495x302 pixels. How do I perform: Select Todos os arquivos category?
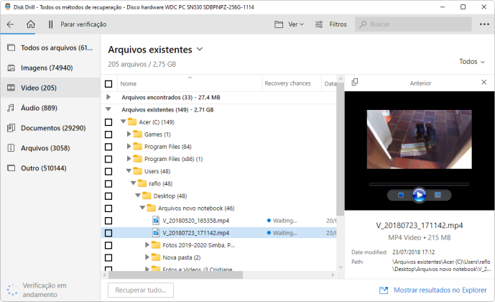tap(50, 47)
